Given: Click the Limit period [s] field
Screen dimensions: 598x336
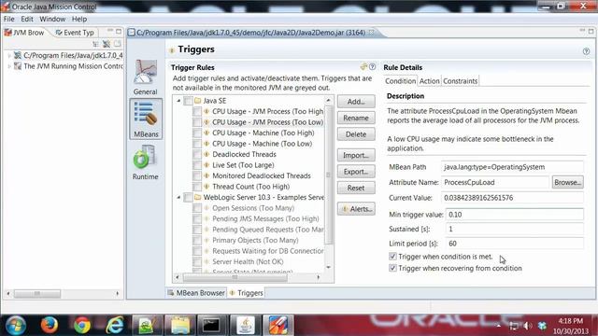Looking at the screenshot, I should tap(514, 244).
